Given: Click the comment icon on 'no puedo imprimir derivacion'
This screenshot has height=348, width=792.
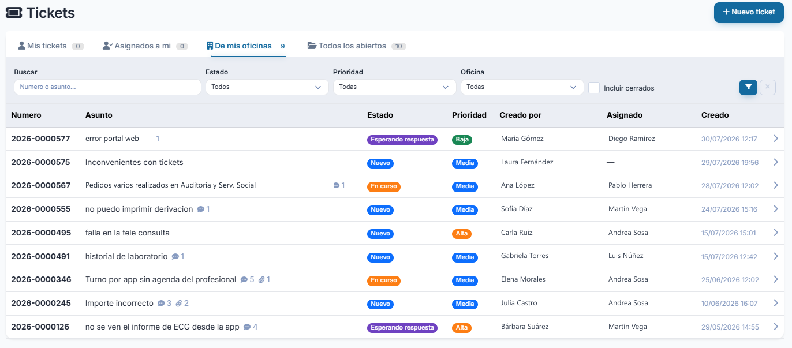Looking at the screenshot, I should [201, 209].
